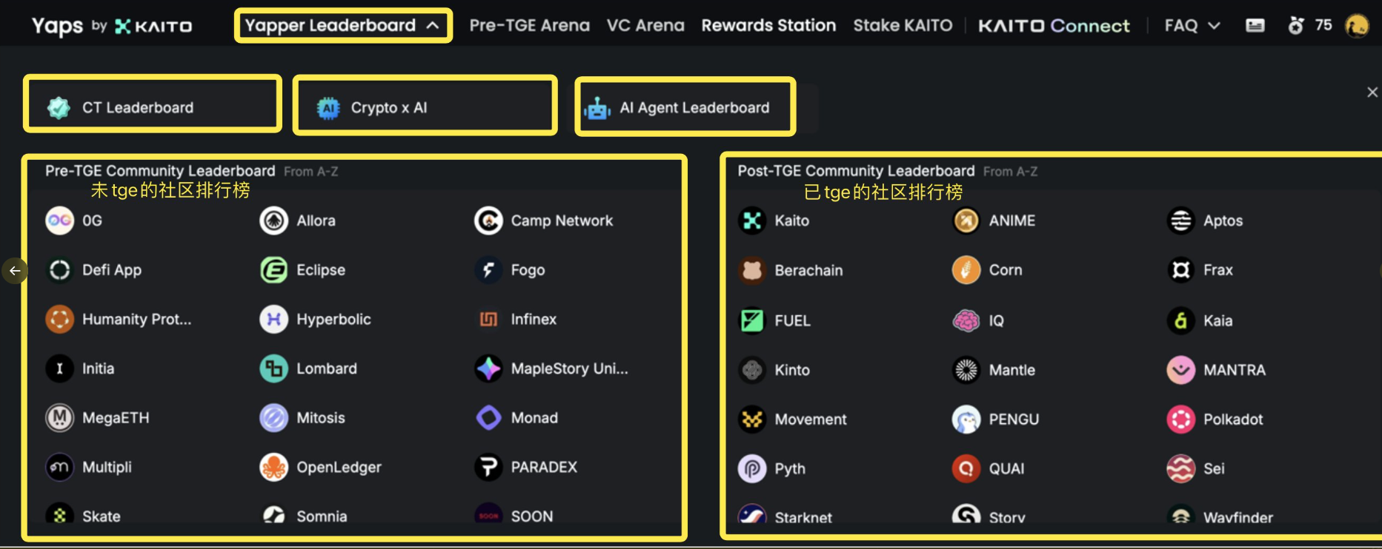Click the Berachain bear icon

pyautogui.click(x=752, y=271)
